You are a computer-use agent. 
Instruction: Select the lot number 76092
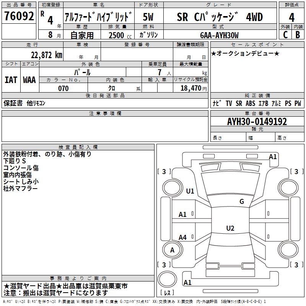click(x=19, y=17)
